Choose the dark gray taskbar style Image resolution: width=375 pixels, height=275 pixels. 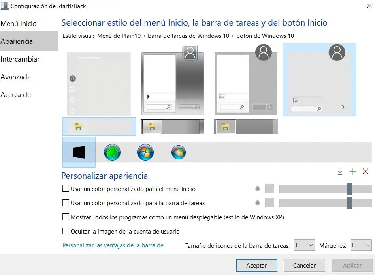pyautogui.click(x=246, y=127)
